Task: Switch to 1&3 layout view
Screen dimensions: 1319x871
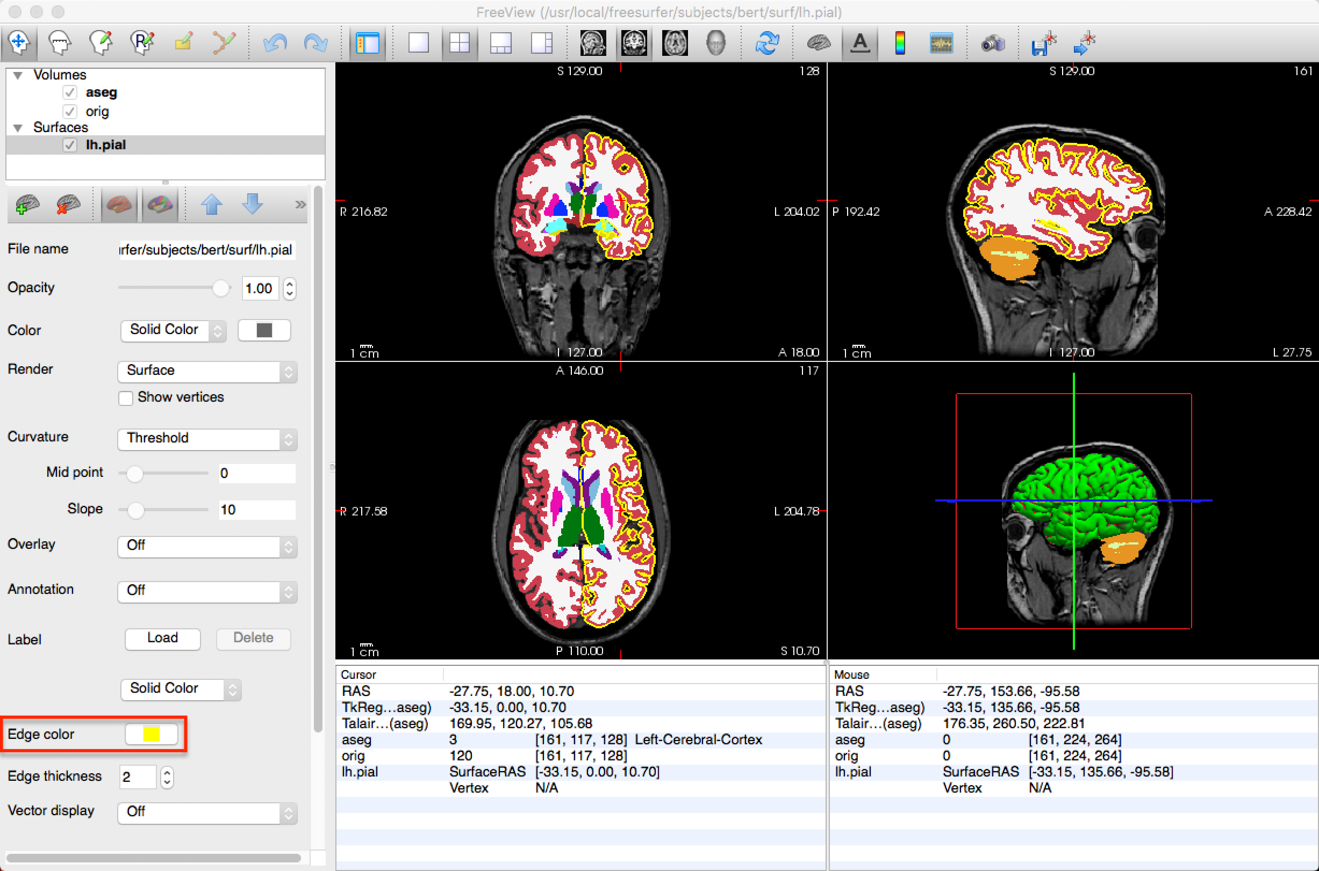Action: coord(500,43)
